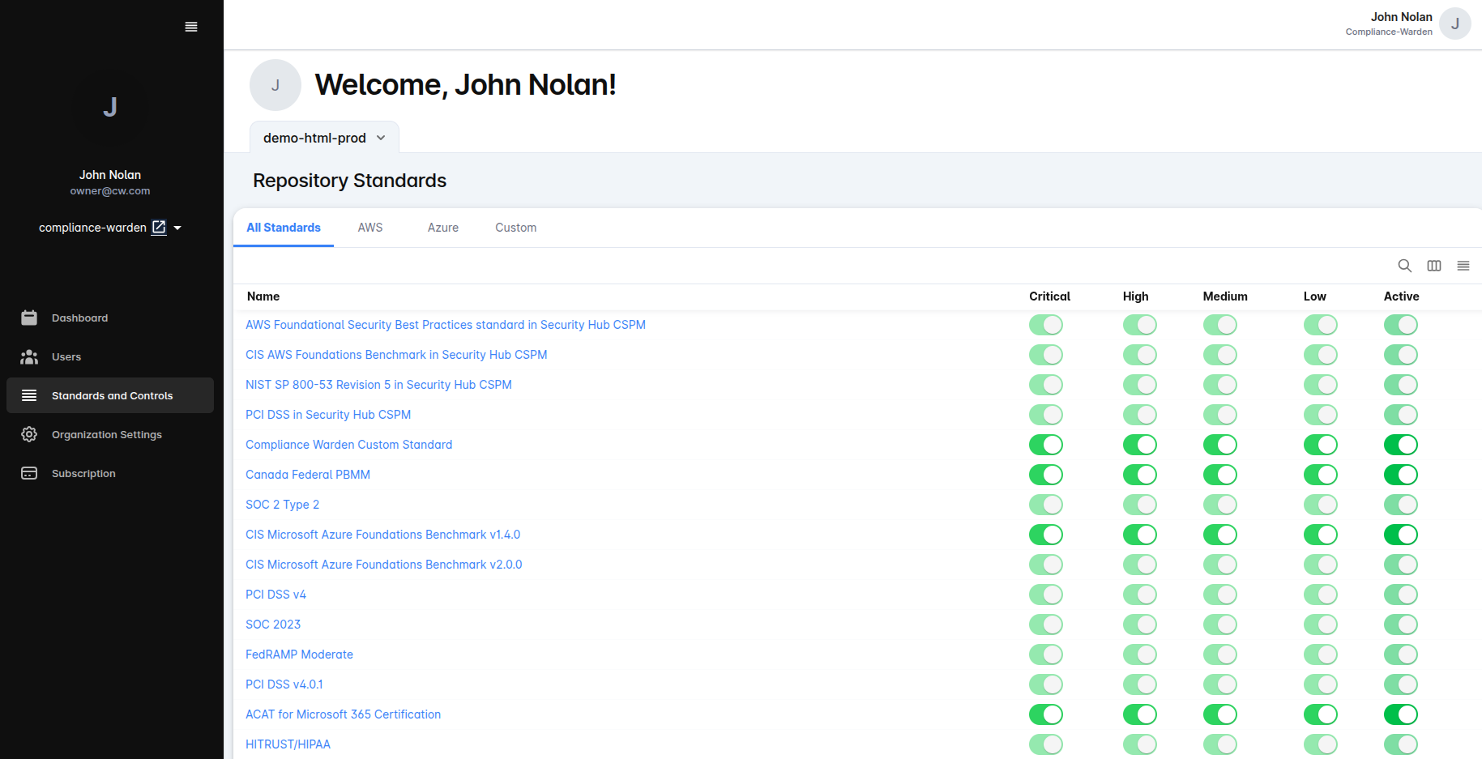Open the table search icon

pyautogui.click(x=1404, y=266)
